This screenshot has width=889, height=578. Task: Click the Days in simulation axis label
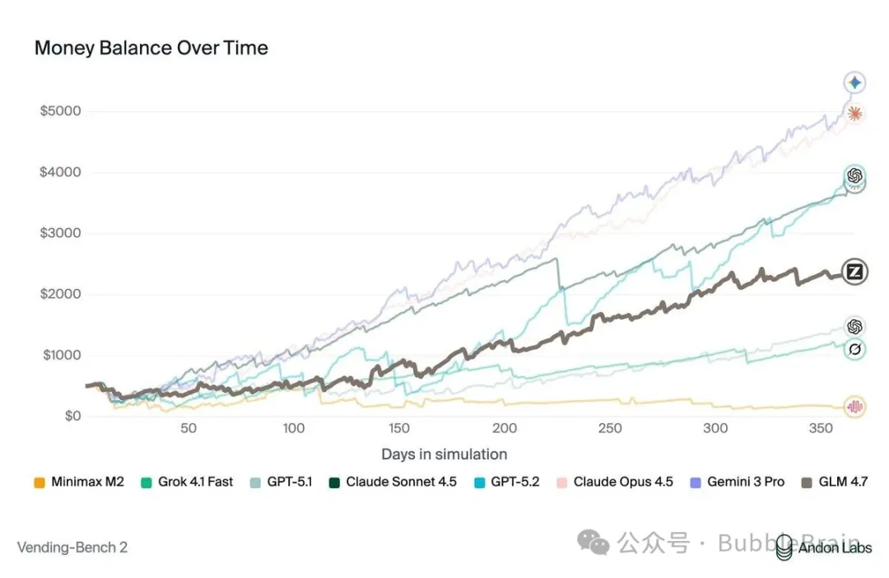point(444,454)
